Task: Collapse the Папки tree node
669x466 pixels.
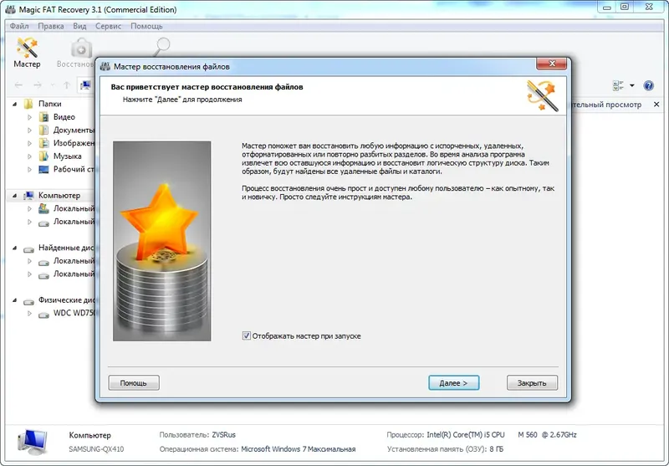Action: tap(14, 104)
